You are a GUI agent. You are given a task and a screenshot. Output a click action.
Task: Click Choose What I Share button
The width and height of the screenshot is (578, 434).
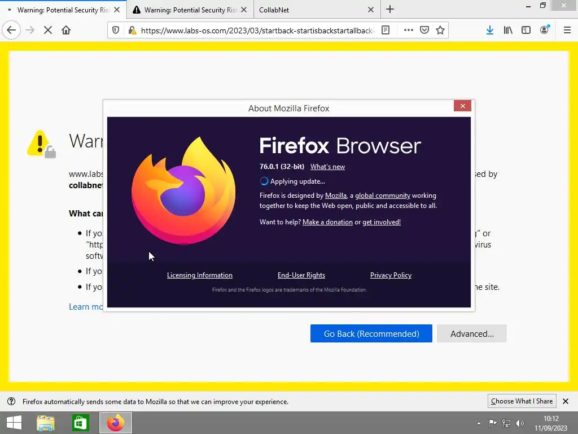522,401
